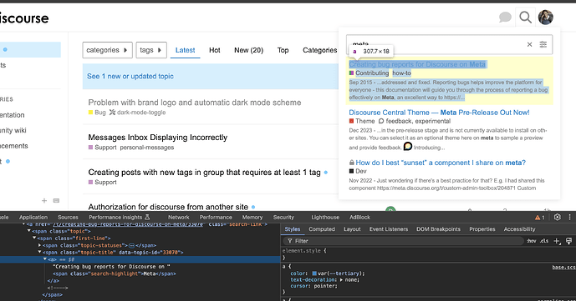Open the chat speech bubble icon
The image size is (576, 301).
click(x=505, y=18)
